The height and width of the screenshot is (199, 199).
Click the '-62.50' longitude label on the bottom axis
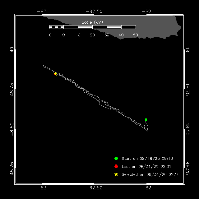94,188
